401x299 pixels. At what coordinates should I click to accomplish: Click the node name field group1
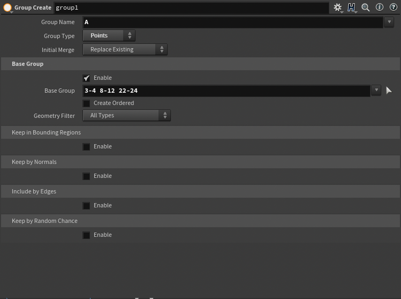click(191, 8)
